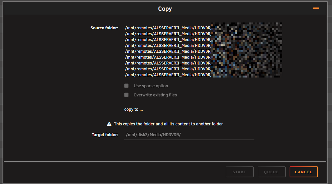Add the copy job via QUEUE button
The image size is (332, 184).
coord(272,172)
